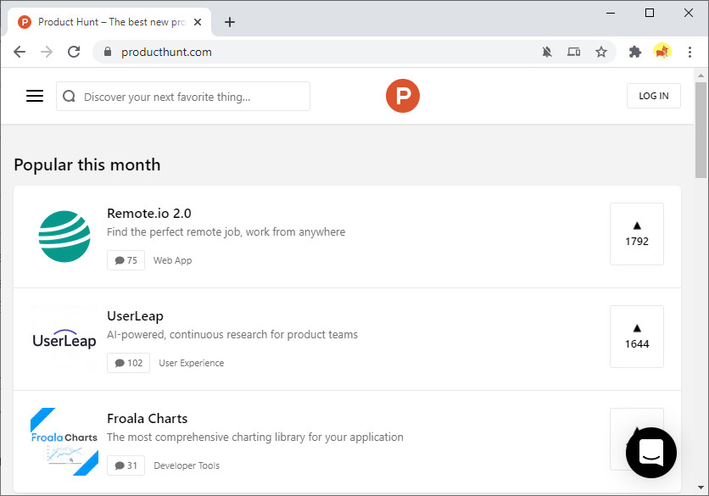Click the address bar URL producthunt.com
Screen dimensions: 709x496
[x=166, y=52]
